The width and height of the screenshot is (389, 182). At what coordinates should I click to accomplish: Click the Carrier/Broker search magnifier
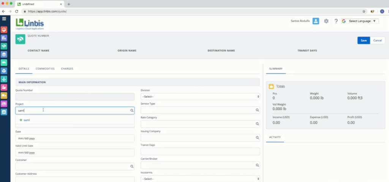[x=257, y=165]
